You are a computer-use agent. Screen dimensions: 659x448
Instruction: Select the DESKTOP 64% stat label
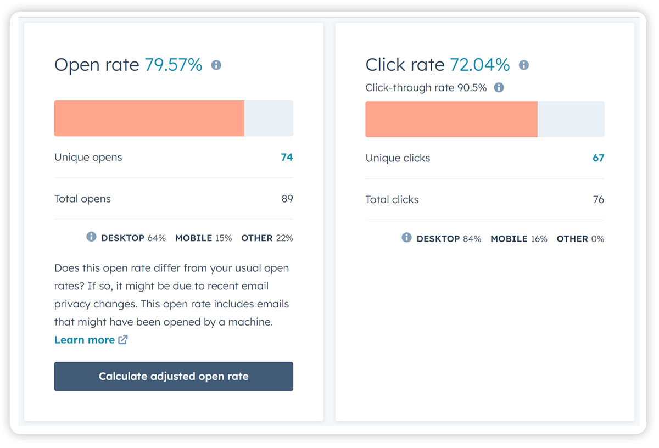pyautogui.click(x=133, y=237)
